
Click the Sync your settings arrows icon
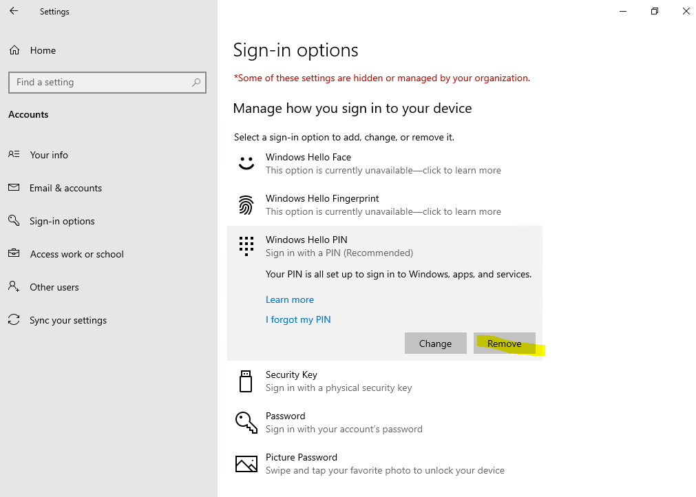[x=14, y=319]
